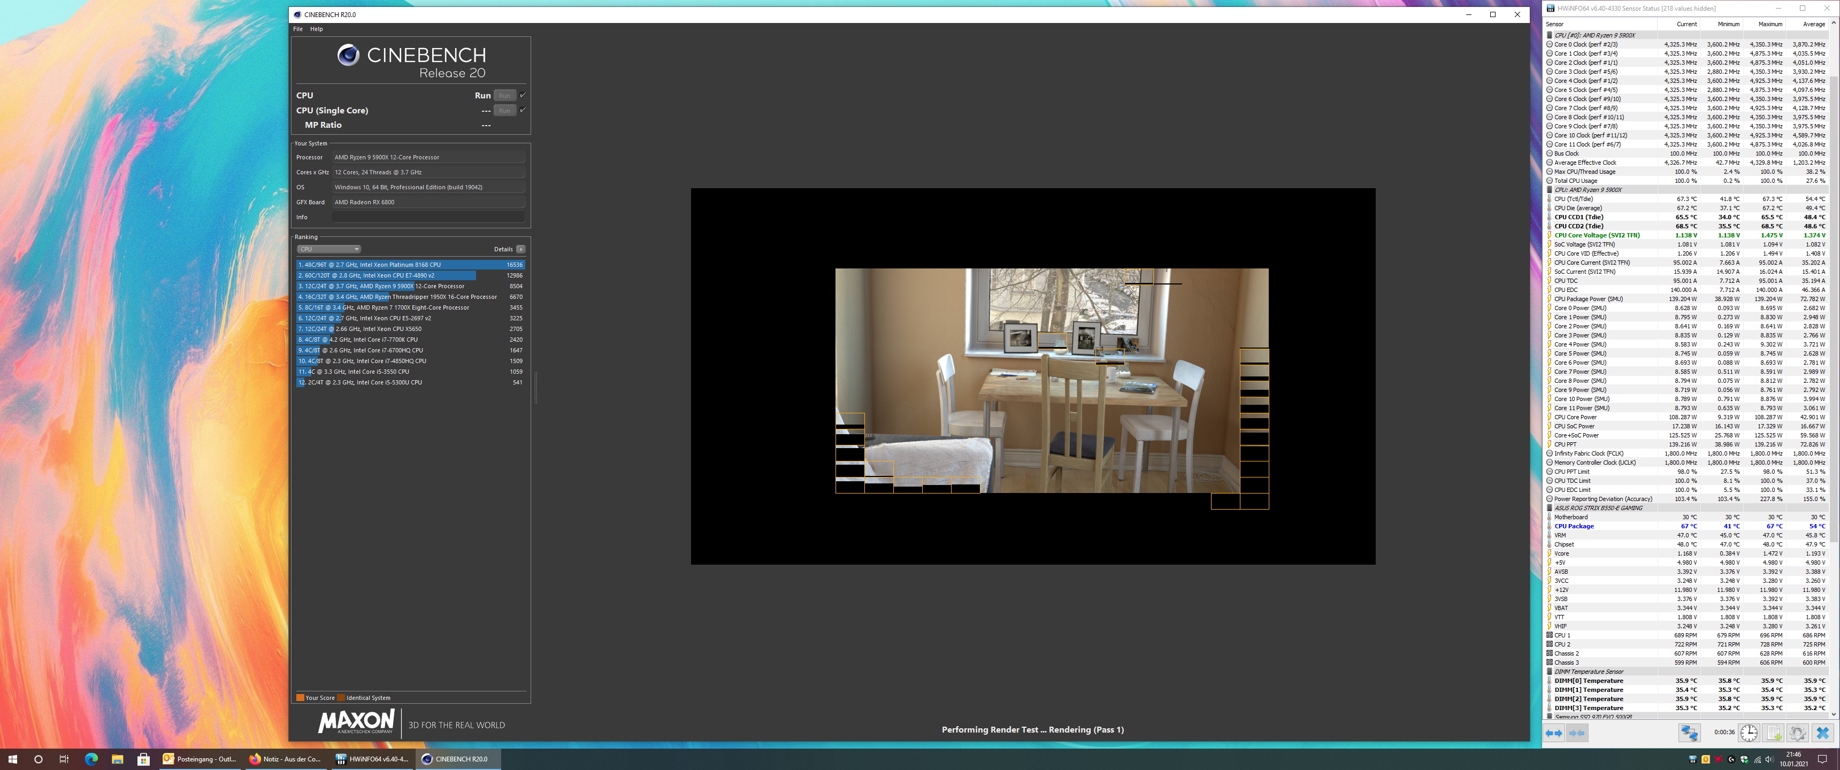Image resolution: width=1840 pixels, height=770 pixels.
Task: Close sensors with the blue X icon
Action: (x=1823, y=733)
